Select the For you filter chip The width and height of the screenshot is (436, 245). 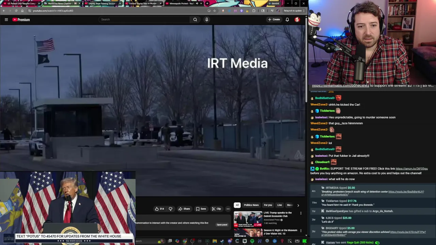[x=268, y=205]
